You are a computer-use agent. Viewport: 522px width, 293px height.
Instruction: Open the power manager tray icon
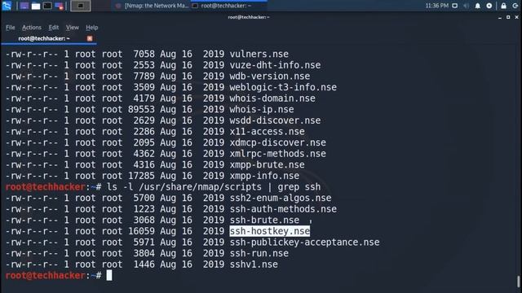[x=489, y=6]
